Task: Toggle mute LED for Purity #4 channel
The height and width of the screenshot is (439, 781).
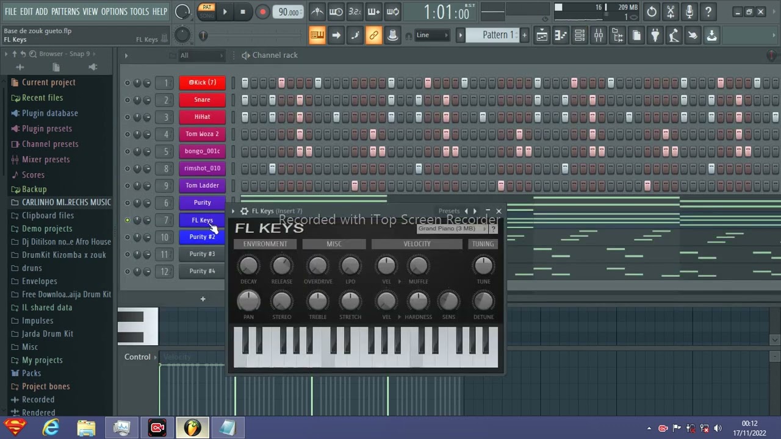Action: (128, 271)
